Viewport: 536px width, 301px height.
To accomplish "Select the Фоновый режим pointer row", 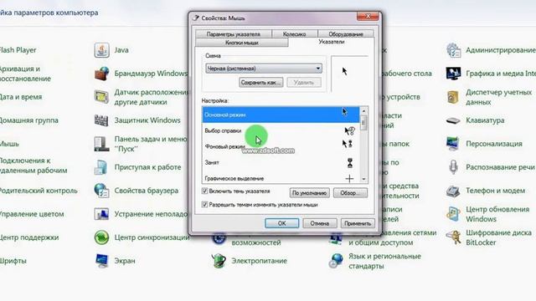I will 281,147.
